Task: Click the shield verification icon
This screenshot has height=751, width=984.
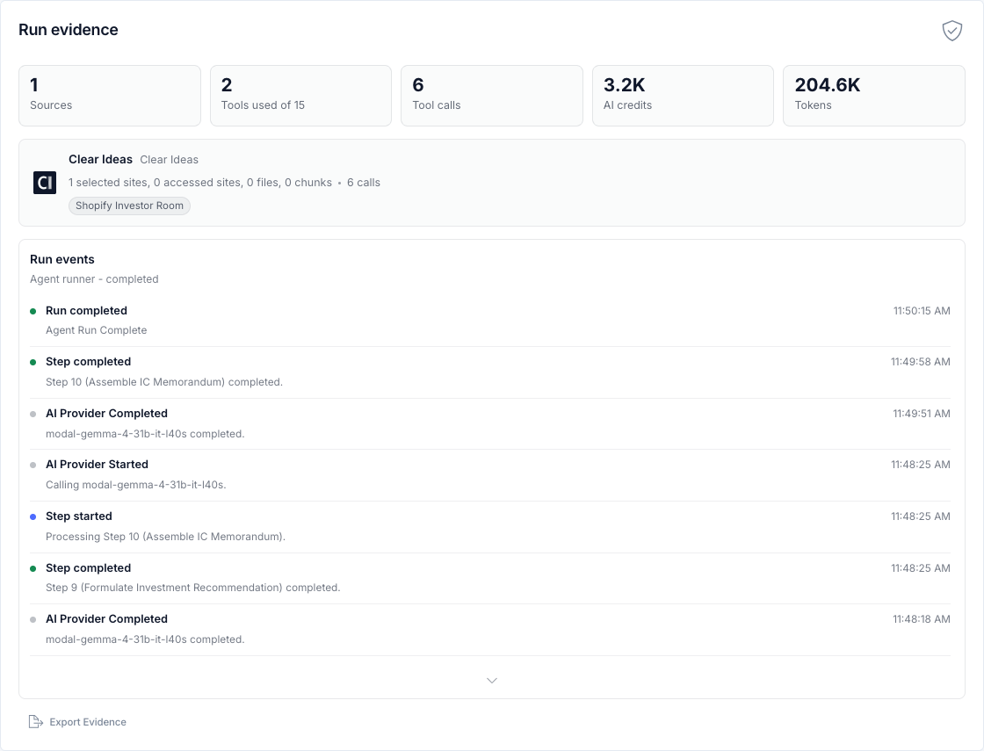Action: coord(952,30)
